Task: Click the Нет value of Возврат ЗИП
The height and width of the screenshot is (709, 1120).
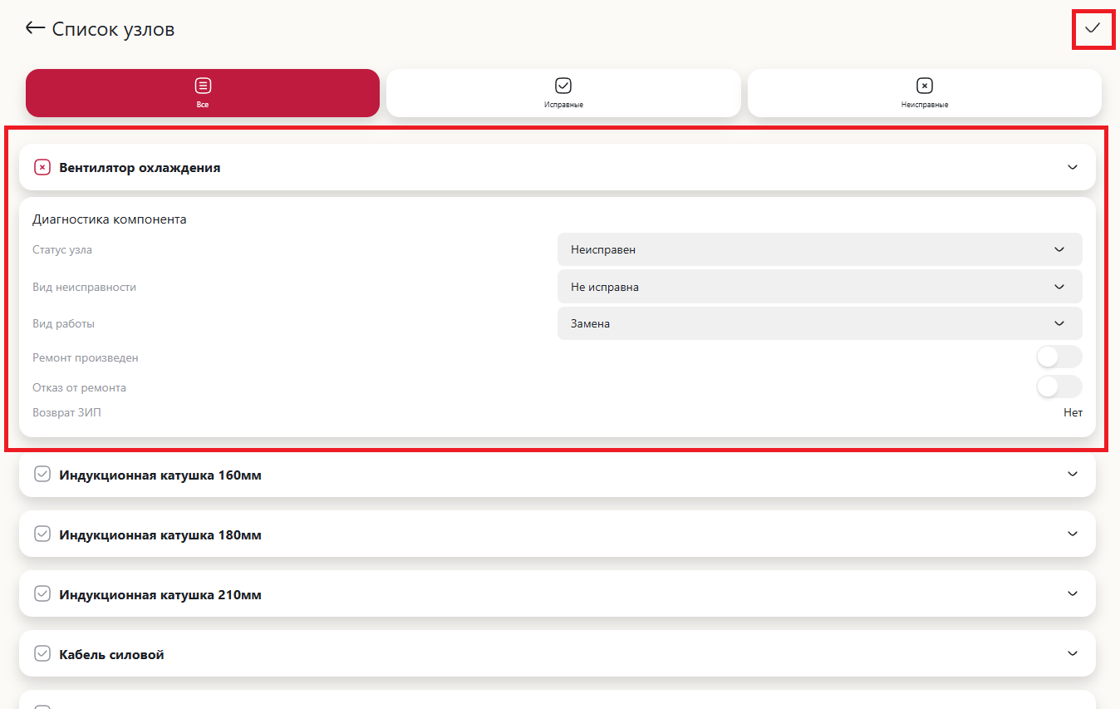Action: tap(1073, 412)
